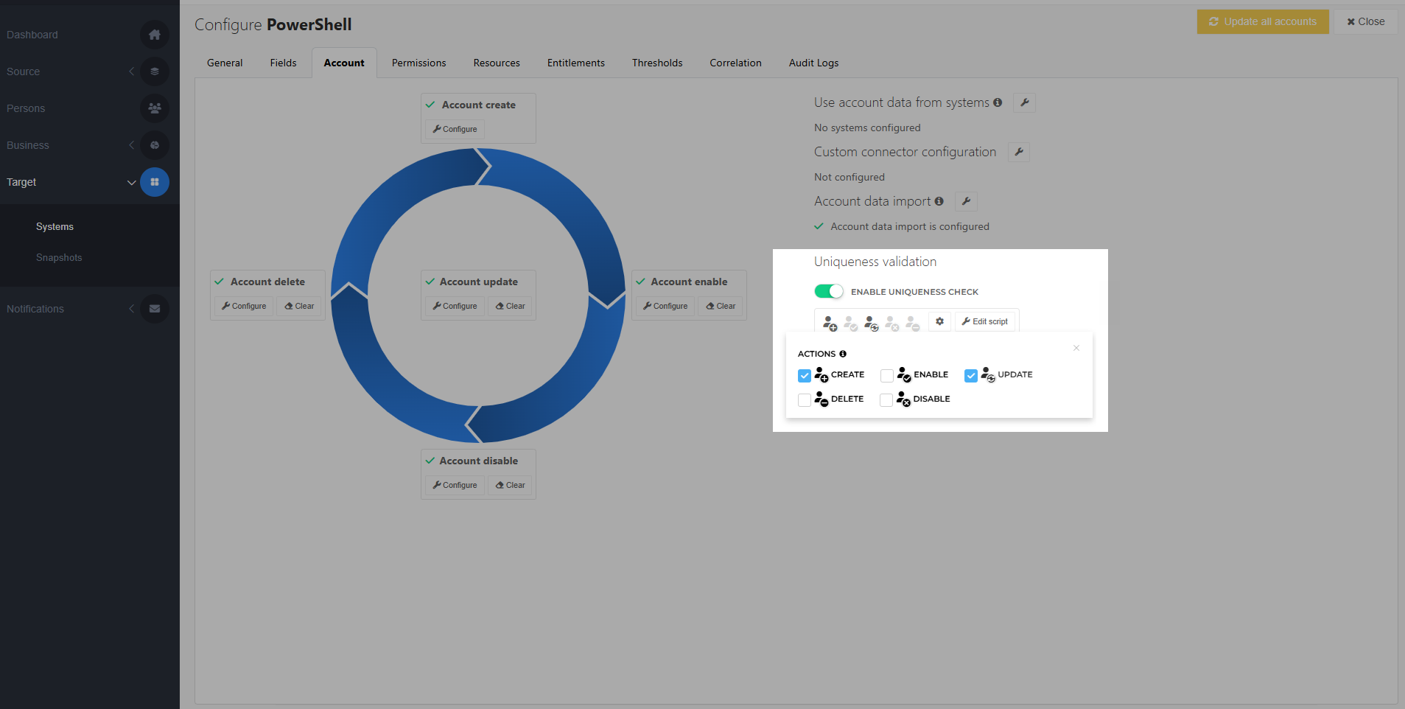Check the ENABLE action checkbox

click(887, 376)
